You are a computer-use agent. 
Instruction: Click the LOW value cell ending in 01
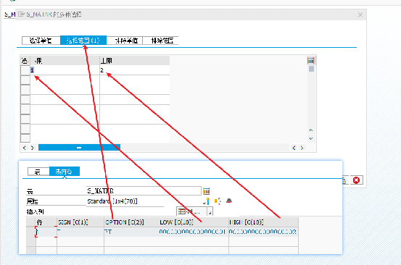coord(193,232)
